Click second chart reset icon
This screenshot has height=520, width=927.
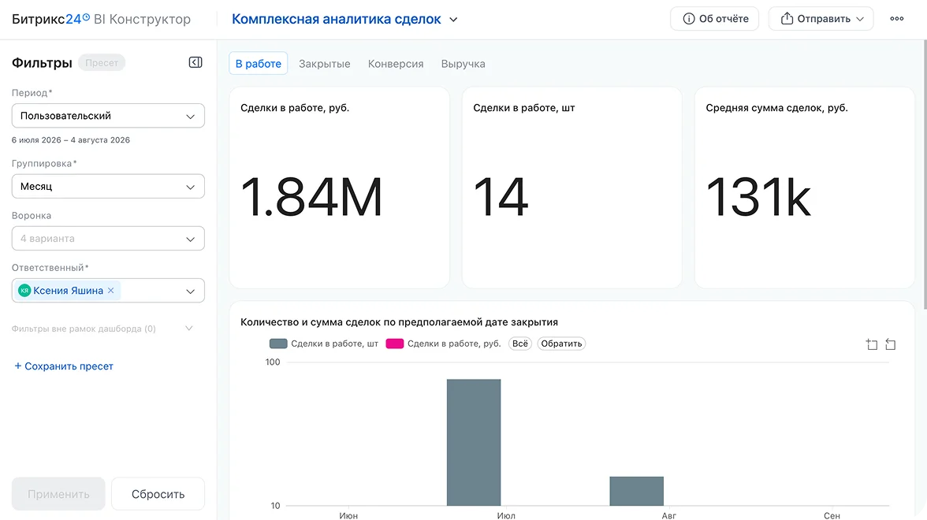click(x=891, y=344)
